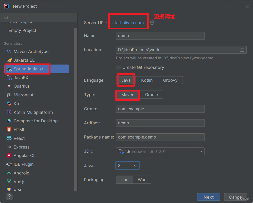The height and width of the screenshot is (203, 253).
Task: Click the generators list scrollbar
Action: 75,109
